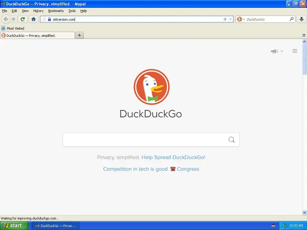Click the magnifier in browser search box
This screenshot has height=230, width=307.
[x=291, y=19]
